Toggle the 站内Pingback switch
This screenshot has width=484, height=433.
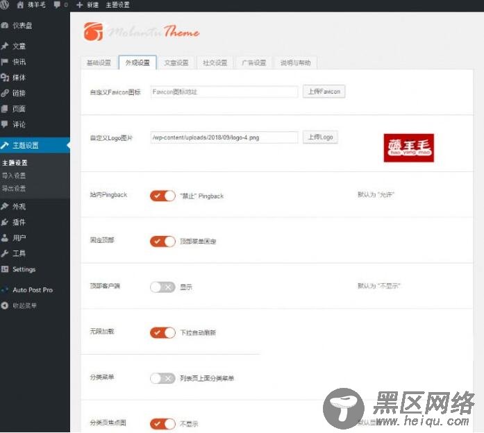(x=162, y=196)
